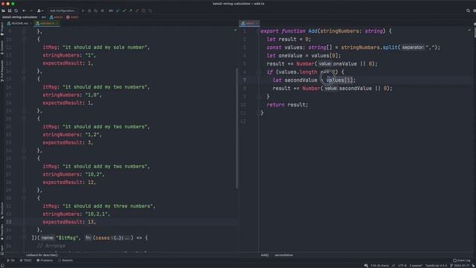Click the expectedResult: 13 line
Viewport: 476px width, 268px height.
pos(69,222)
